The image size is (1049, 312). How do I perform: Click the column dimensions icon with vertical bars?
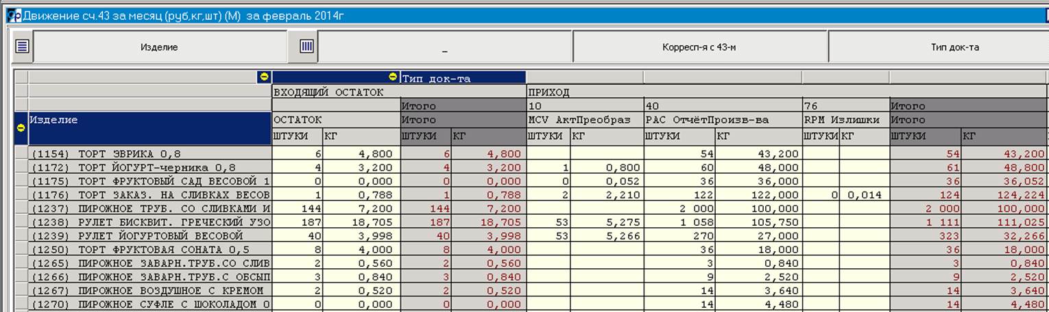click(306, 47)
